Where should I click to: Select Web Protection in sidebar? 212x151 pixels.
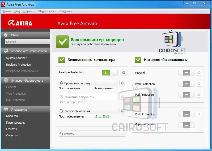pos(16,94)
